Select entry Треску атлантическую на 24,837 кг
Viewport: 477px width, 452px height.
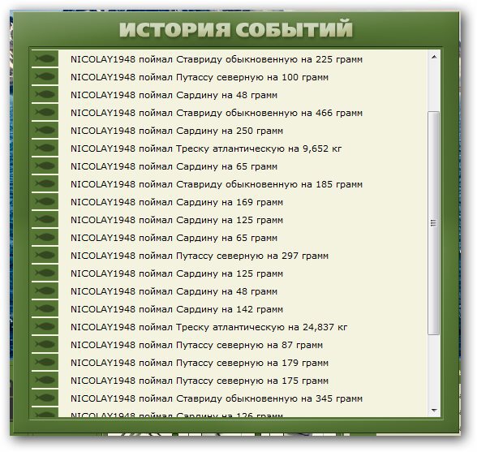coord(208,327)
